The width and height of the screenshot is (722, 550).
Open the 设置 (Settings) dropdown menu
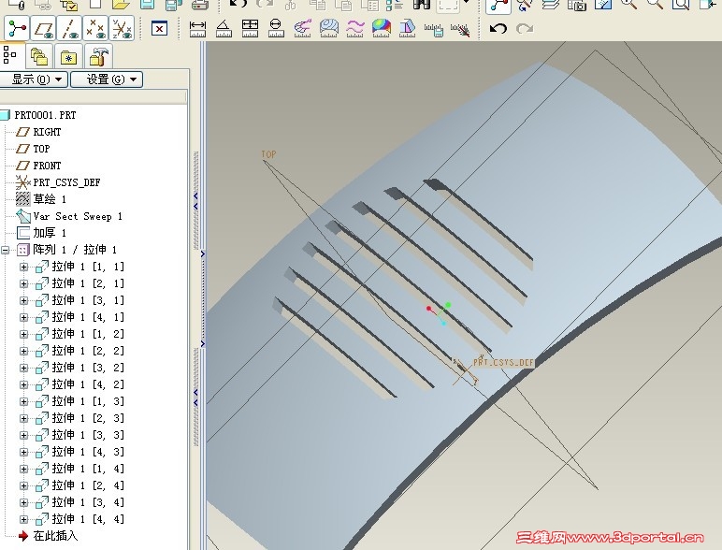coord(108,80)
